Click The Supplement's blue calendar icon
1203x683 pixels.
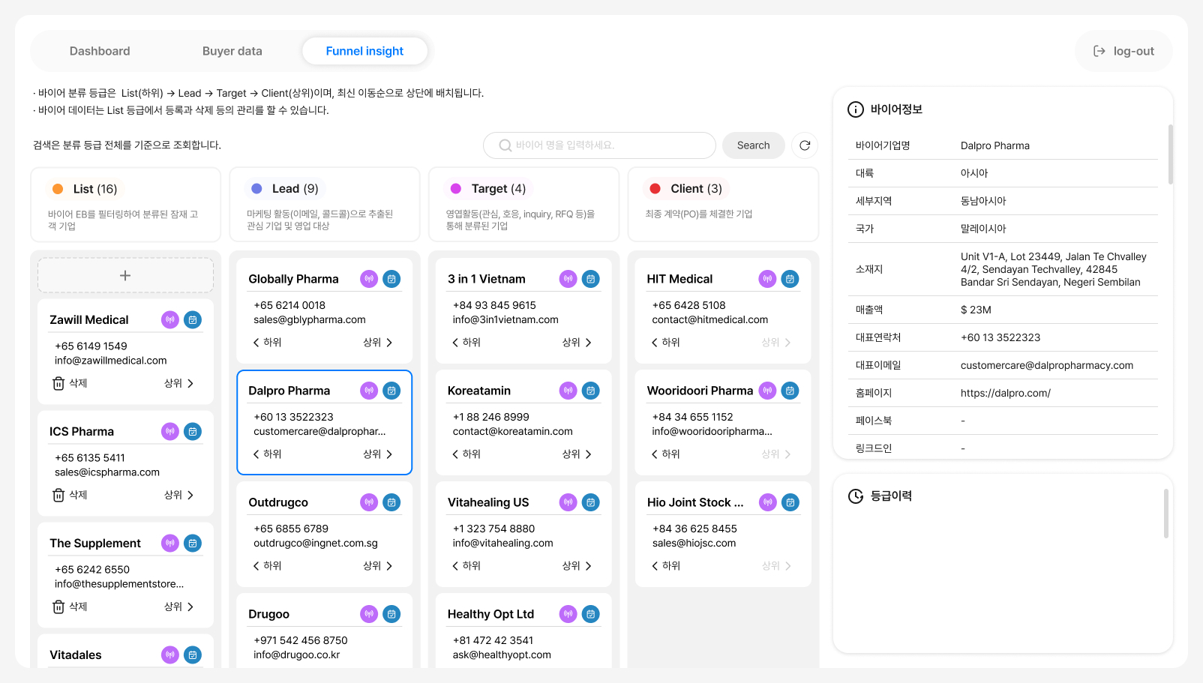click(193, 544)
